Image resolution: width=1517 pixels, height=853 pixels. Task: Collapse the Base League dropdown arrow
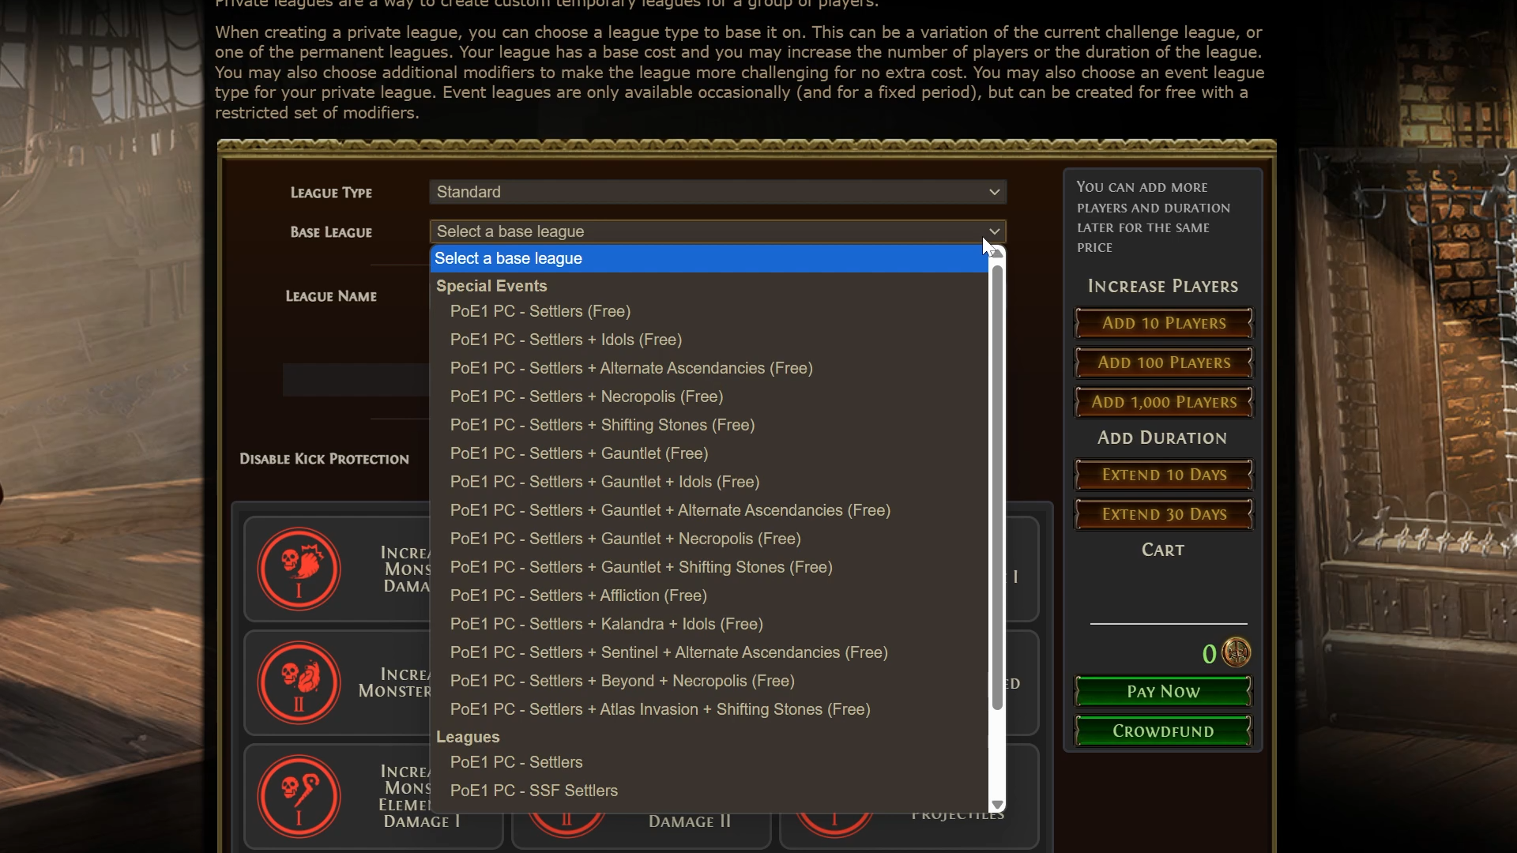994,231
